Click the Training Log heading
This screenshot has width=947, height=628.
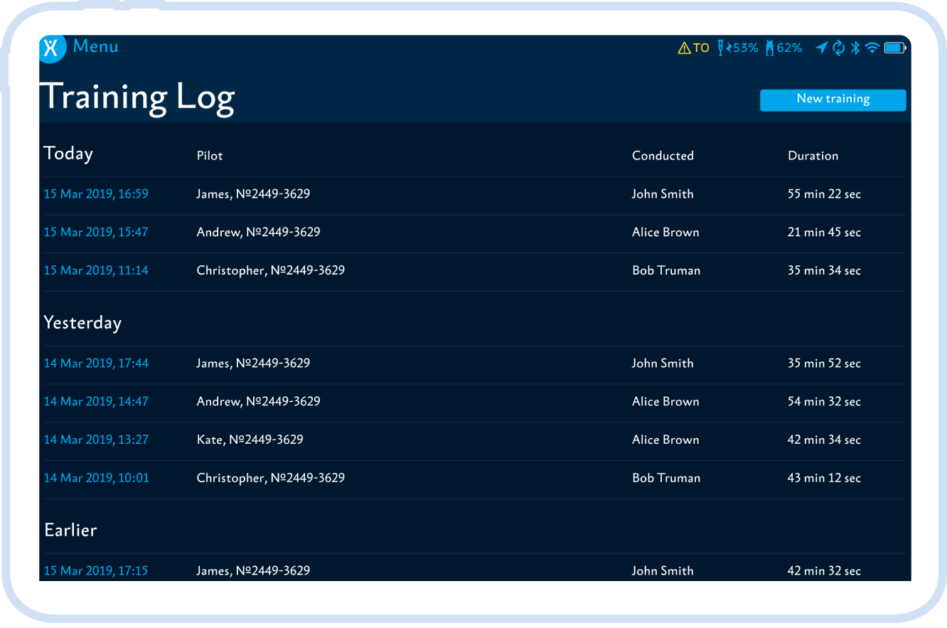(x=138, y=97)
